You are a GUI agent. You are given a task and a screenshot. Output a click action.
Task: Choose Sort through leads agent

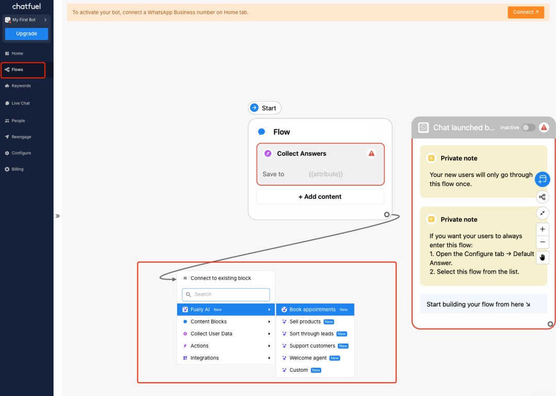(315, 334)
